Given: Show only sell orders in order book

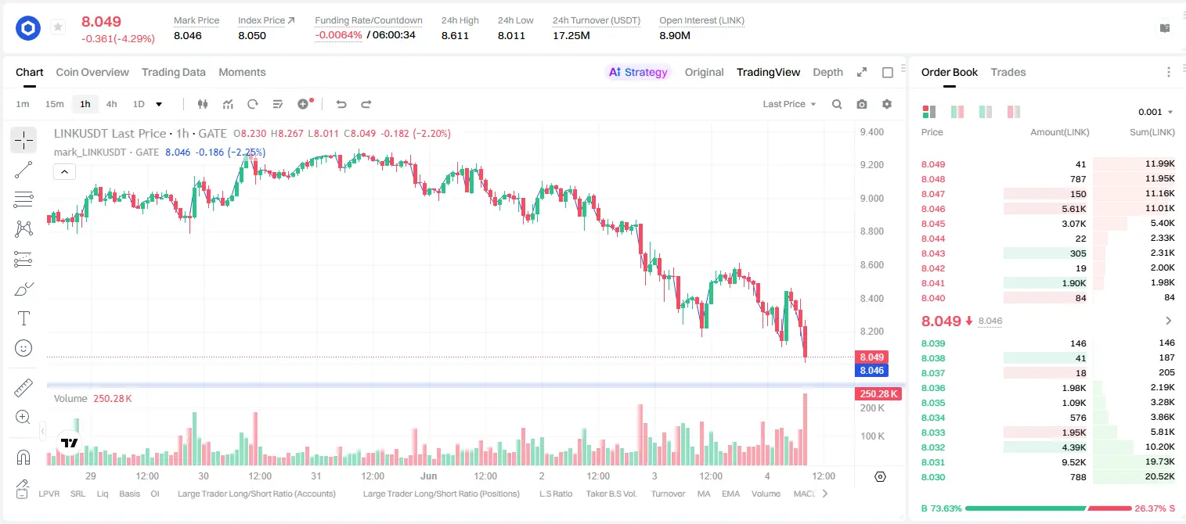Looking at the screenshot, I should coord(1014,112).
